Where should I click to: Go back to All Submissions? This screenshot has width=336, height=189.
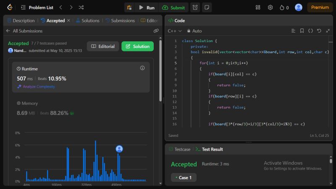(x=24, y=31)
